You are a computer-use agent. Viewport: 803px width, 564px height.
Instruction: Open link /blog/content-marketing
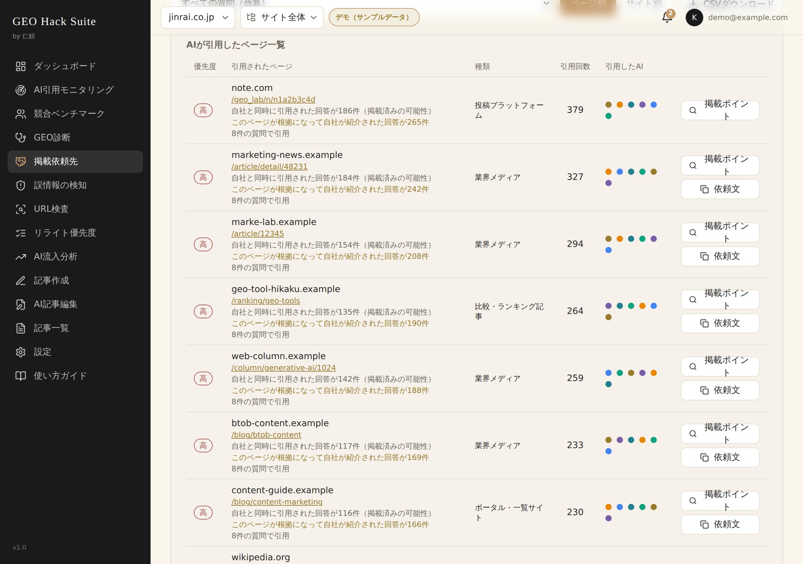pos(277,502)
